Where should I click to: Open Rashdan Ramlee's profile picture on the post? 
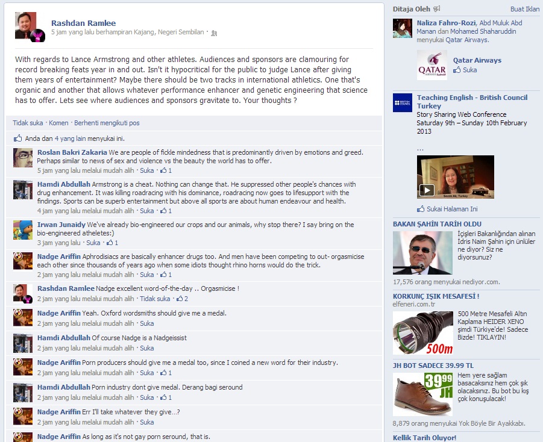(x=30, y=27)
